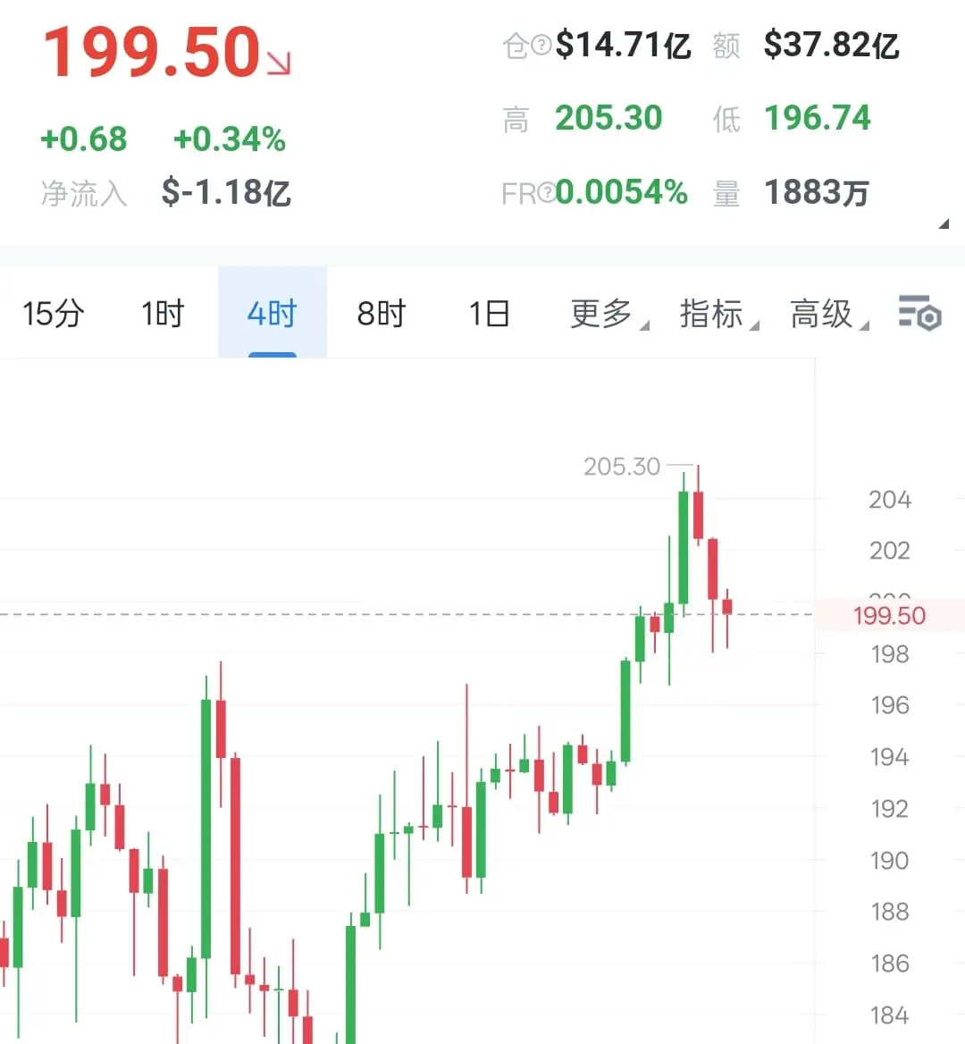Switch to the 1日 timeframe
Screen dimensions: 965x1044
(x=489, y=313)
